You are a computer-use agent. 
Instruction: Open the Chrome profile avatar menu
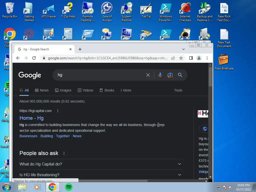[x=199, y=58]
